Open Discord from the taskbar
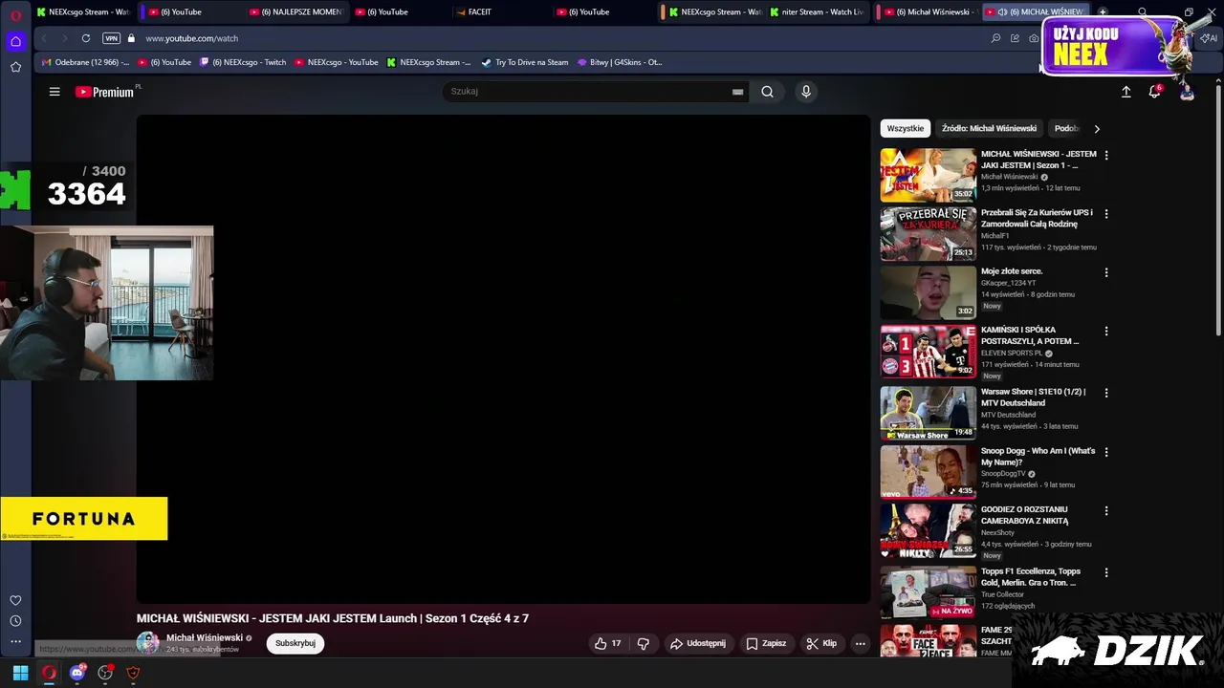 point(77,673)
